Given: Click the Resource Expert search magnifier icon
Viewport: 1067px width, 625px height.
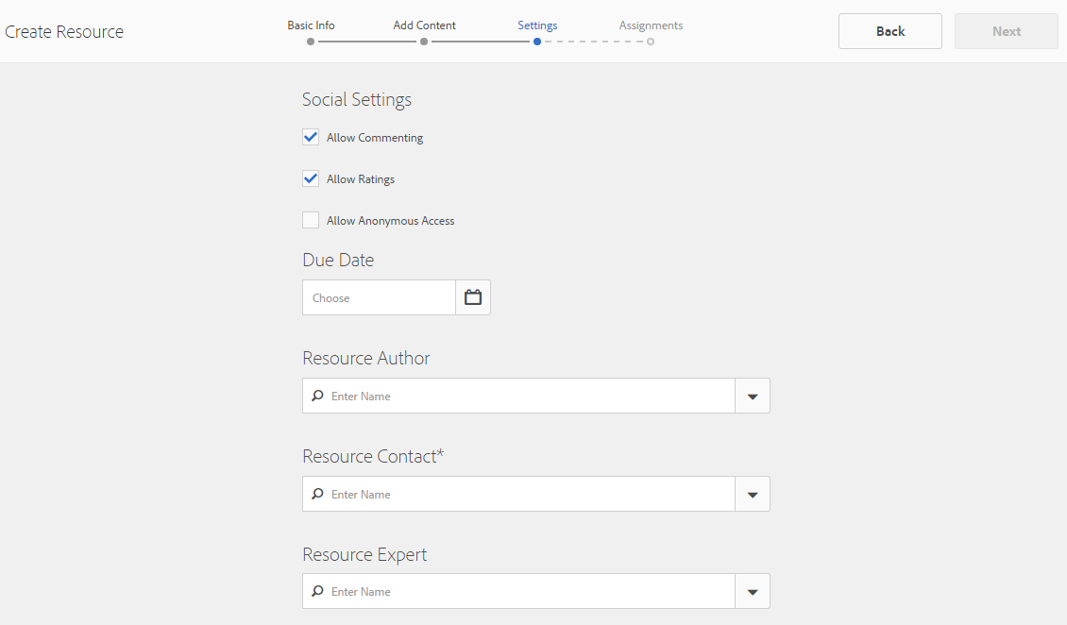Looking at the screenshot, I should [x=318, y=592].
